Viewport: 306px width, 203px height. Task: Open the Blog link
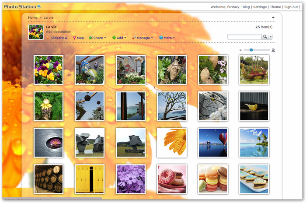pos(246,7)
